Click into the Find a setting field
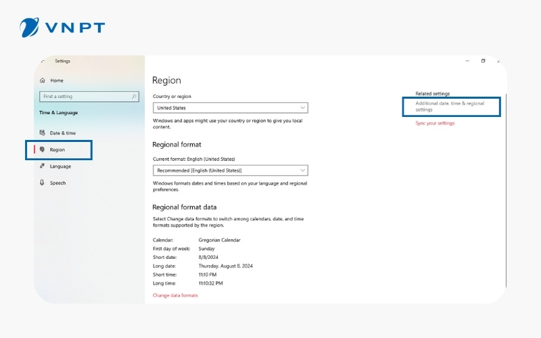Image resolution: width=541 pixels, height=338 pixels. tap(85, 97)
